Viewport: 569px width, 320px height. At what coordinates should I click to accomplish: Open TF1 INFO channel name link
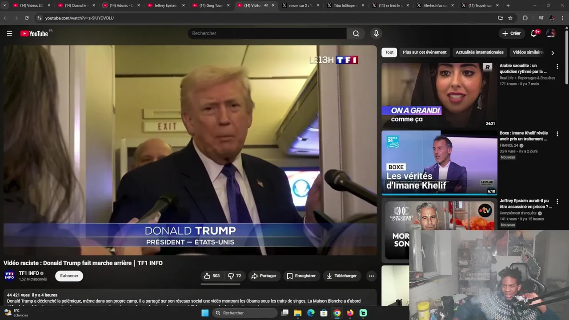(29, 273)
